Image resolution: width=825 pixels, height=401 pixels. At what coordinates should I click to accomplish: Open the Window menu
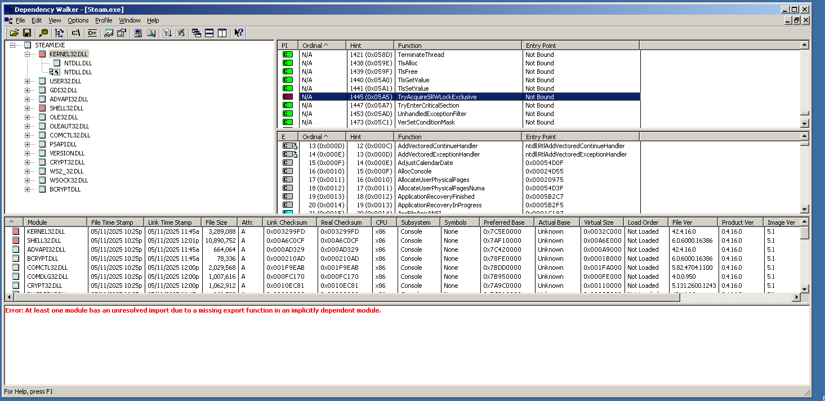point(130,20)
